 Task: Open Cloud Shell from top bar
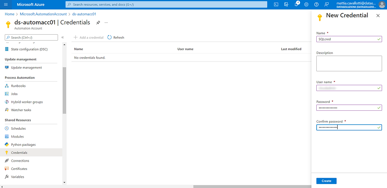pos(276,4)
